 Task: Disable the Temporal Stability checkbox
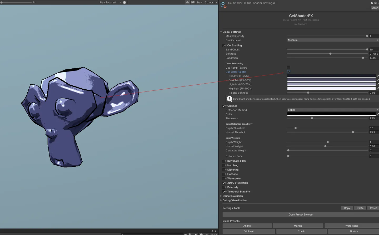[224, 192]
